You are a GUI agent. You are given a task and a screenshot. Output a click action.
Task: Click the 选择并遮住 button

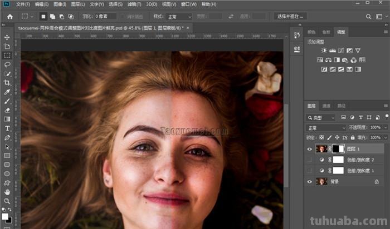291,17
